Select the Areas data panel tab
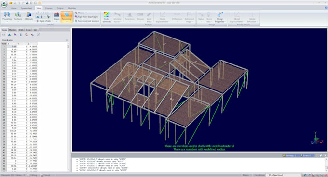This screenshot has height=177, width=328. pyautogui.click(x=28, y=30)
